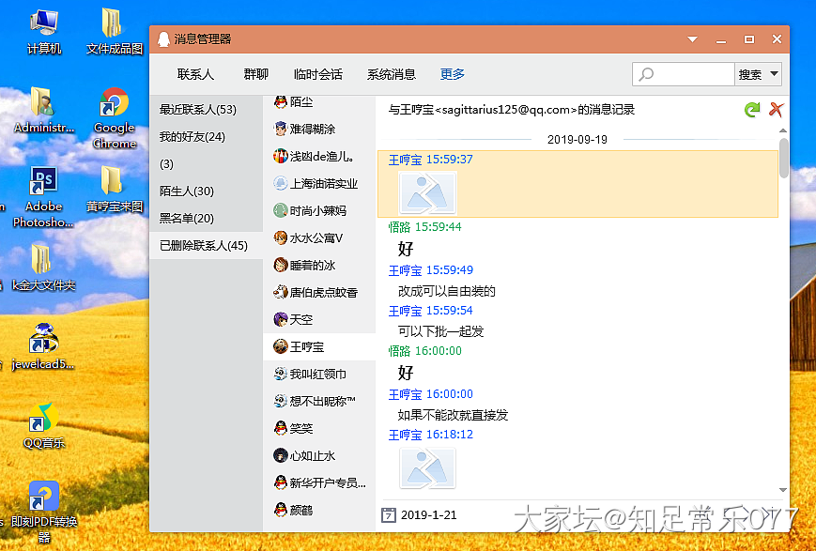
Task: Open Adobe Photoshop desktop shortcut
Action: pyautogui.click(x=43, y=197)
